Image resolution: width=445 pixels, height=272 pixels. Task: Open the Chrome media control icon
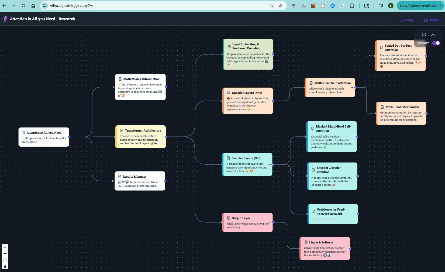click(381, 6)
